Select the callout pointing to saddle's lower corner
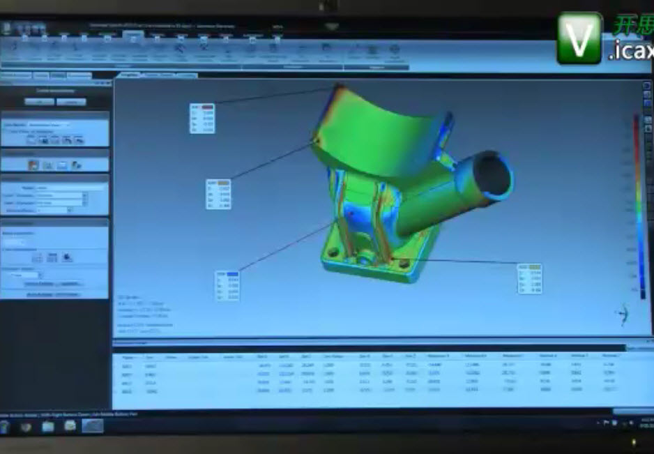 (x=218, y=195)
